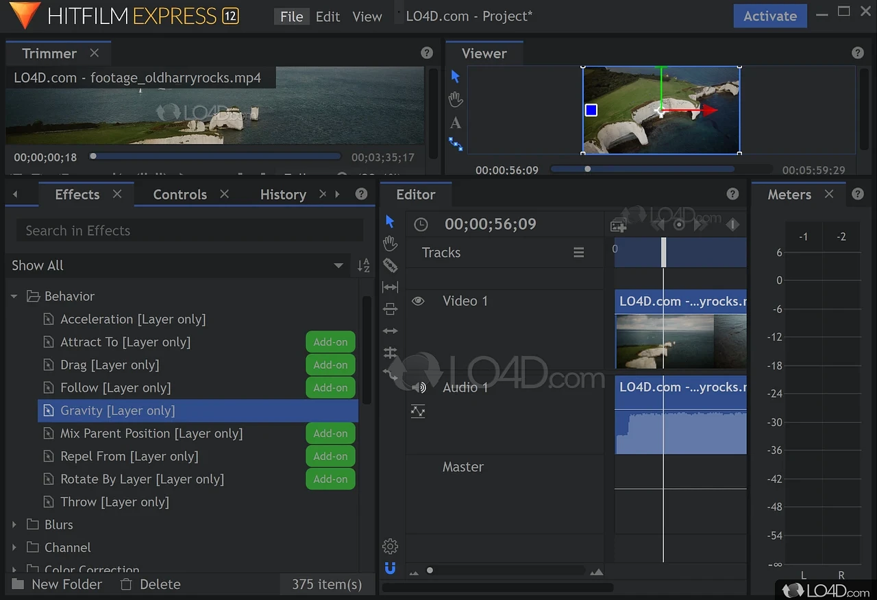Select the hand tool in the Viewer
Image resolution: width=877 pixels, height=600 pixels.
[x=456, y=99]
